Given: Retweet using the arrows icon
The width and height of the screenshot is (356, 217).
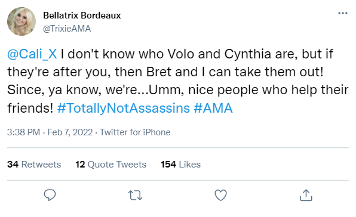Looking at the screenshot, I should 136,196.
